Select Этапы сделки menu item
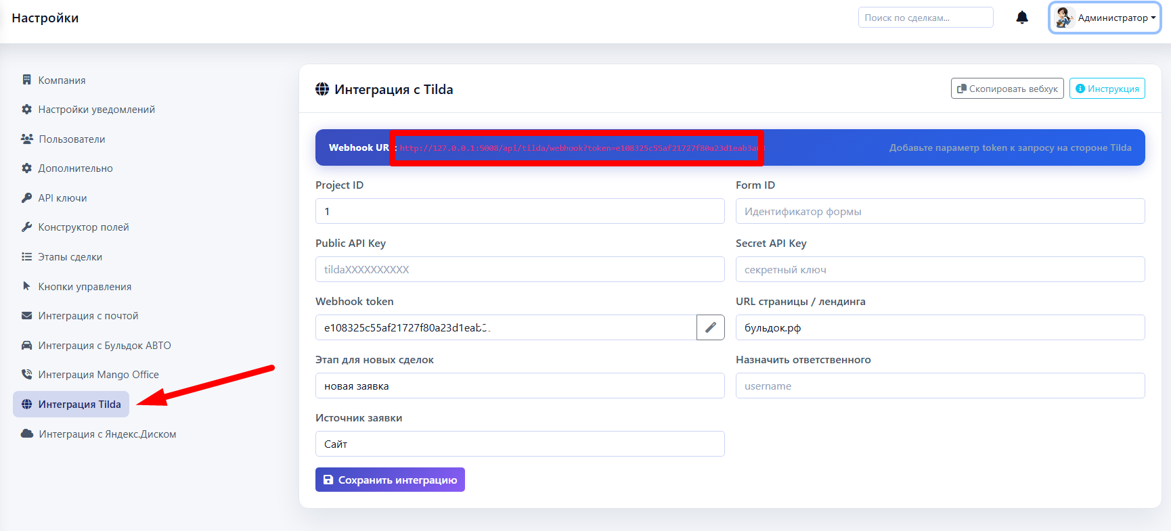The height and width of the screenshot is (531, 1171). (x=70, y=257)
